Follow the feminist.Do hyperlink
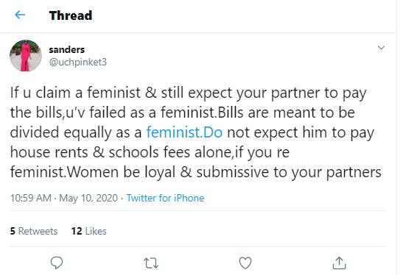The width and height of the screenshot is (406, 275). pyautogui.click(x=184, y=132)
